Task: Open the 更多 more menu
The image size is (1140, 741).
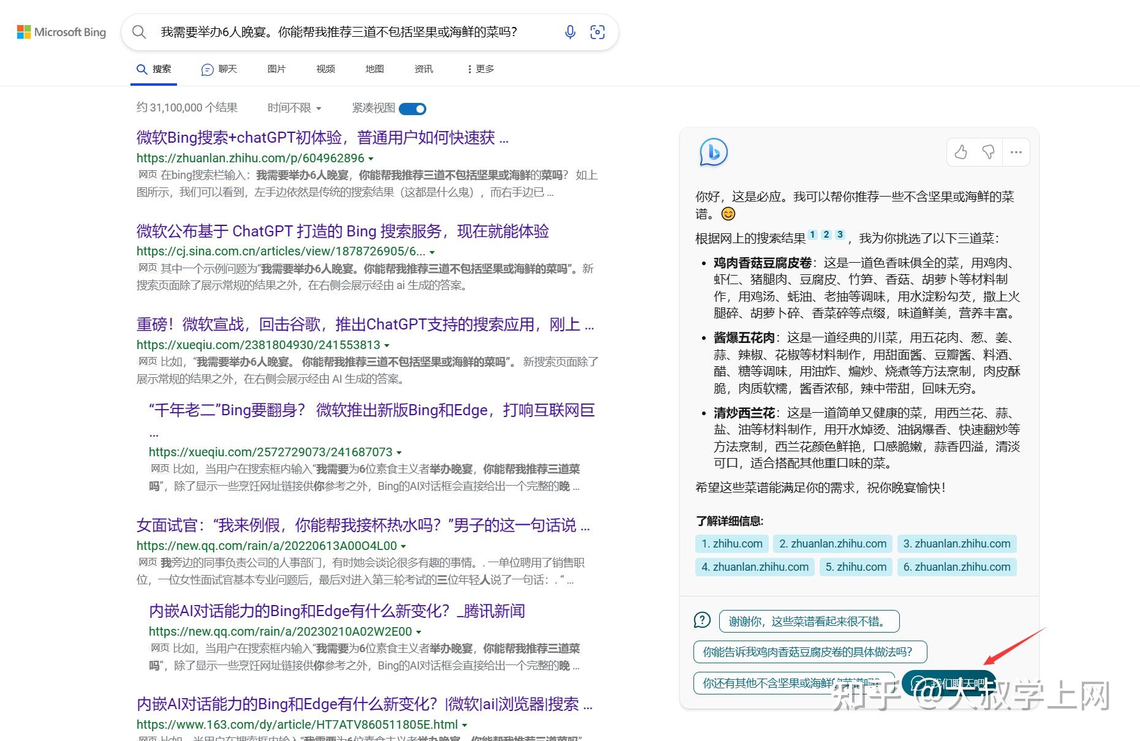Action: (x=480, y=69)
